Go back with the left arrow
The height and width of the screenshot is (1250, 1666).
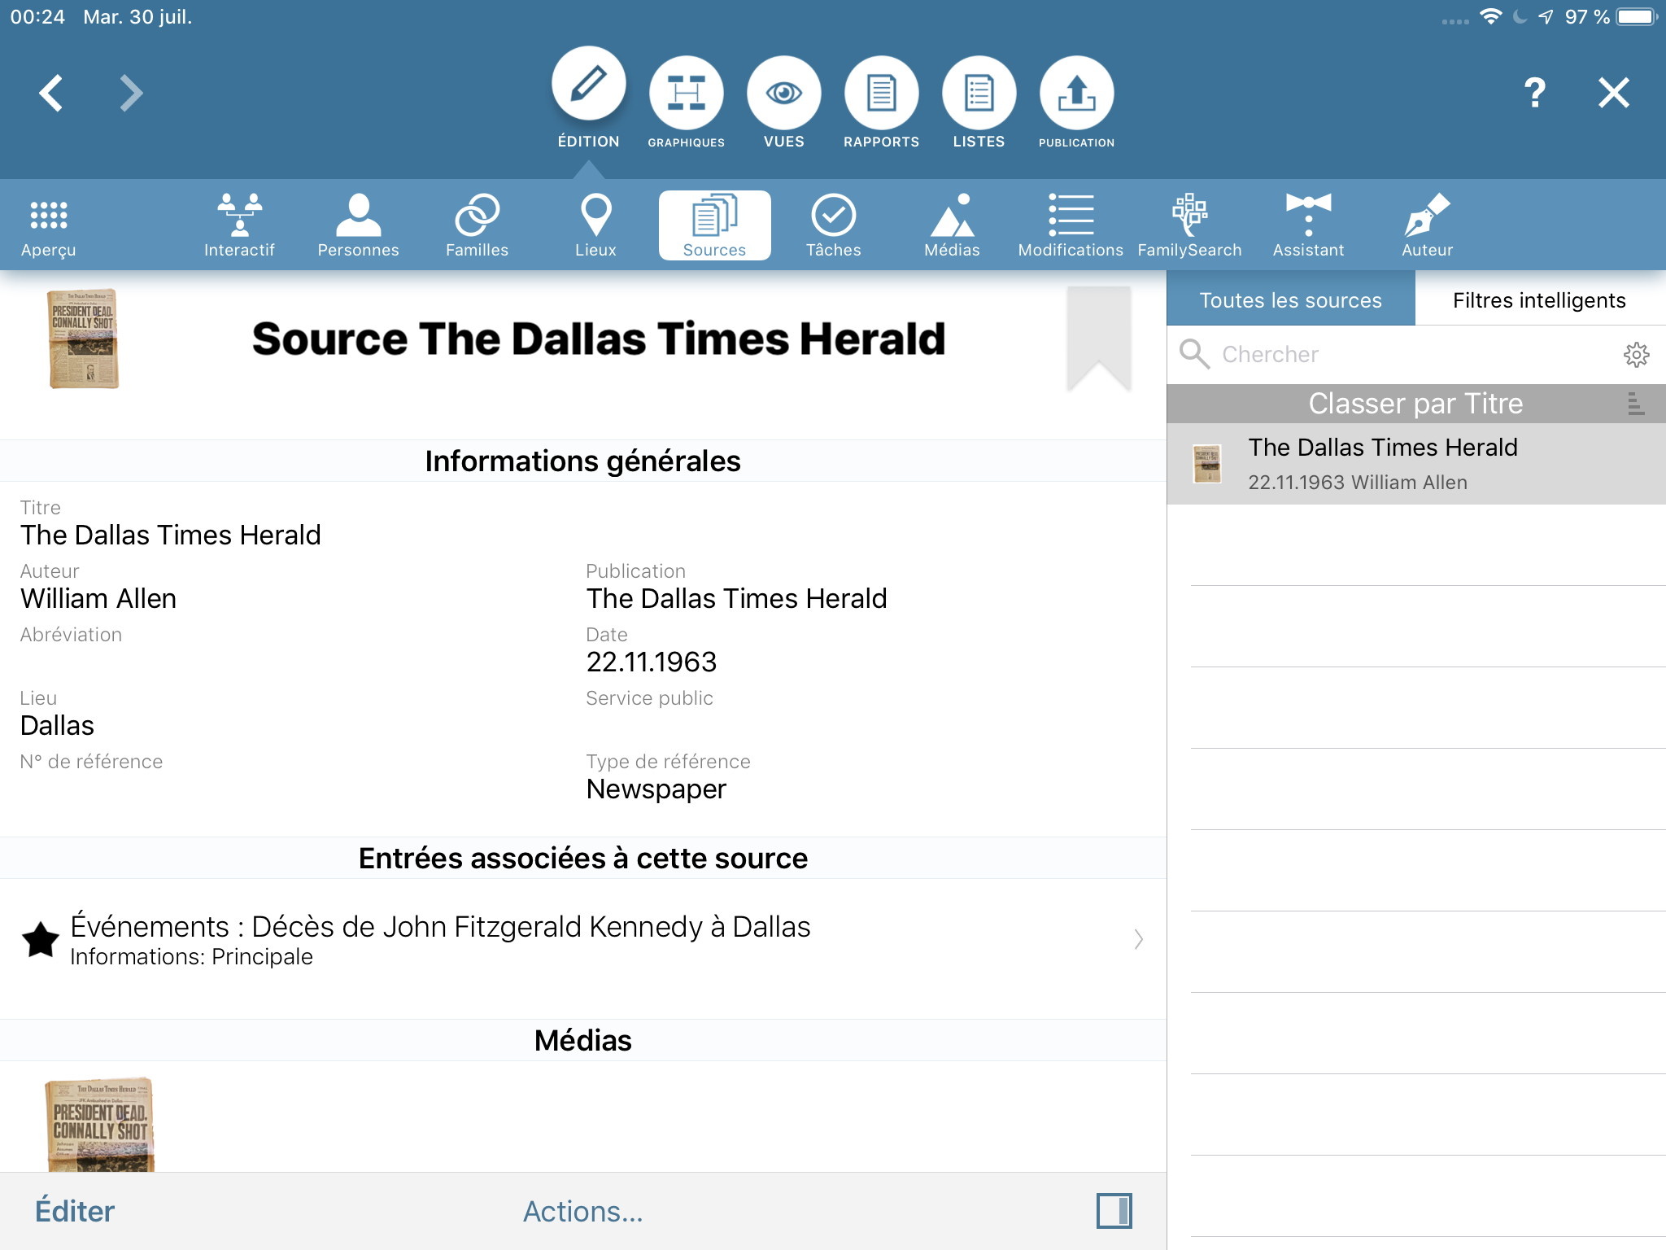(51, 93)
